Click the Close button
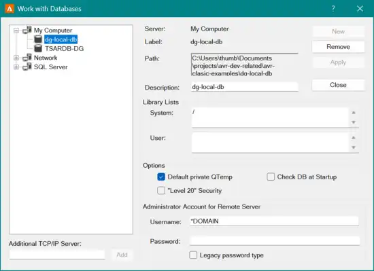 (338, 85)
